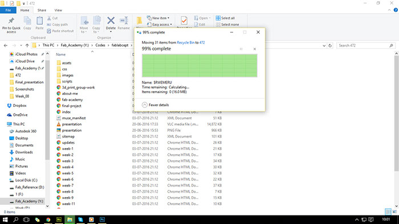Click the Paste icon in ribbon
Screen dimensions: 399x224
(x=39, y=21)
